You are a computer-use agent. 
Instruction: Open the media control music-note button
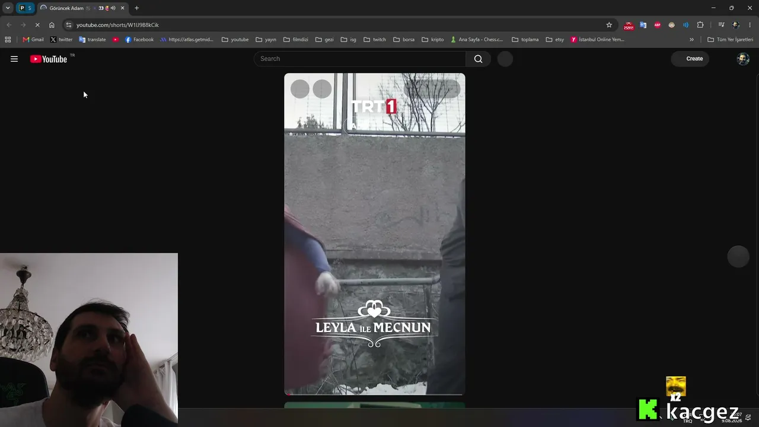(x=721, y=25)
